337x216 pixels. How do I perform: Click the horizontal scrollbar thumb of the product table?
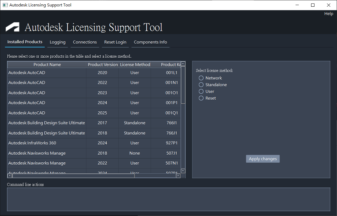tap(74, 176)
